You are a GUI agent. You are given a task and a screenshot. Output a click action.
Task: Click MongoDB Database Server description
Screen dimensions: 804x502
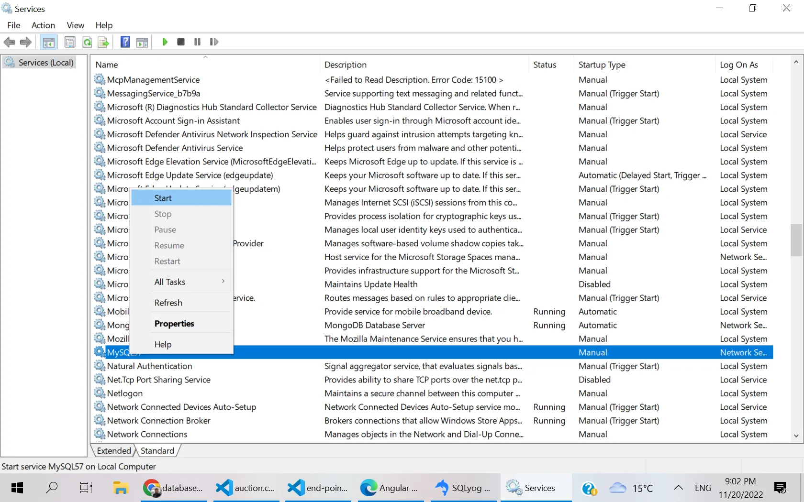[x=375, y=325]
